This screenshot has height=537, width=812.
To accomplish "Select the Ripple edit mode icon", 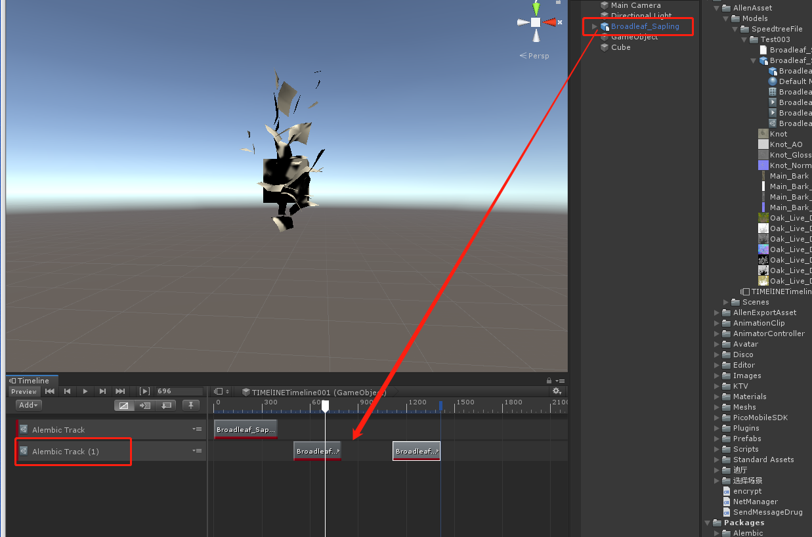I will tap(145, 405).
